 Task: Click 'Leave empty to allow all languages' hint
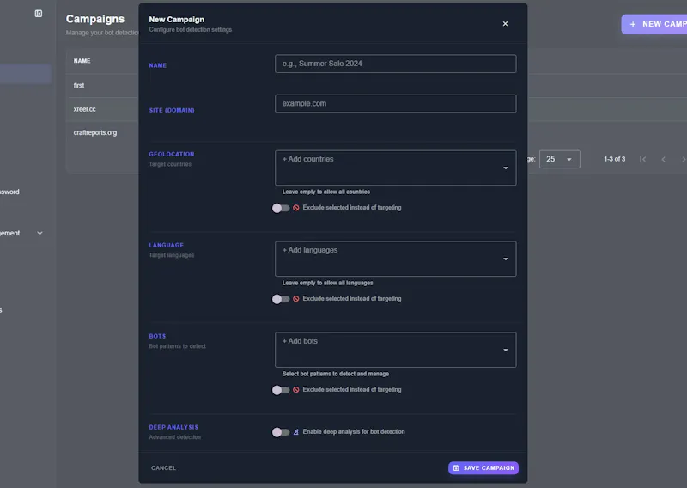328,283
